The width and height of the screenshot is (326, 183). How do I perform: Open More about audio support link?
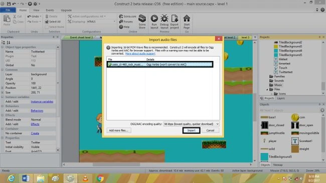click(x=140, y=53)
